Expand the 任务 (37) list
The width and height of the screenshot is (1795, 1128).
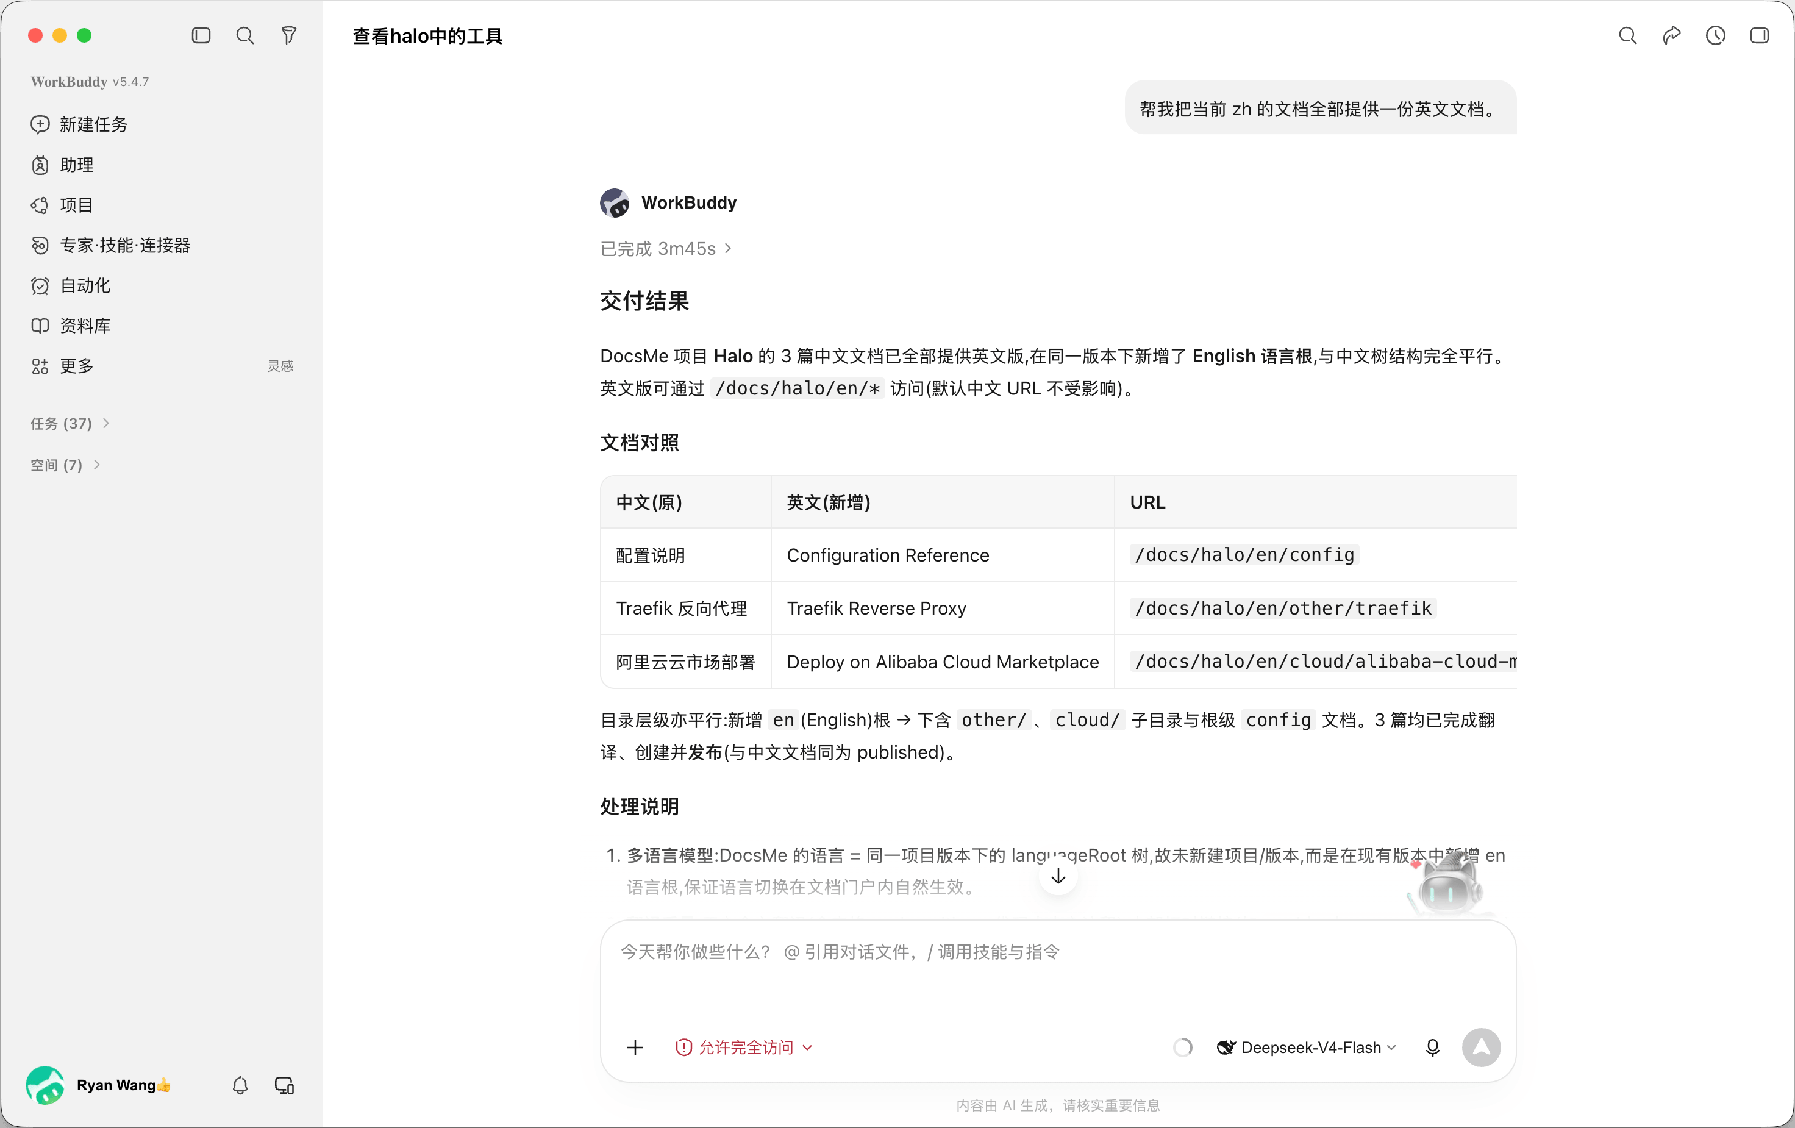[x=70, y=424]
